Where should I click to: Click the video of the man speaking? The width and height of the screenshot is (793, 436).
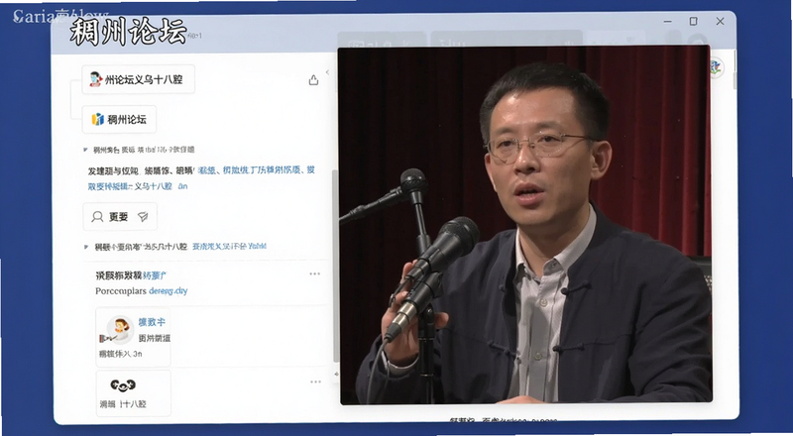coord(525,226)
